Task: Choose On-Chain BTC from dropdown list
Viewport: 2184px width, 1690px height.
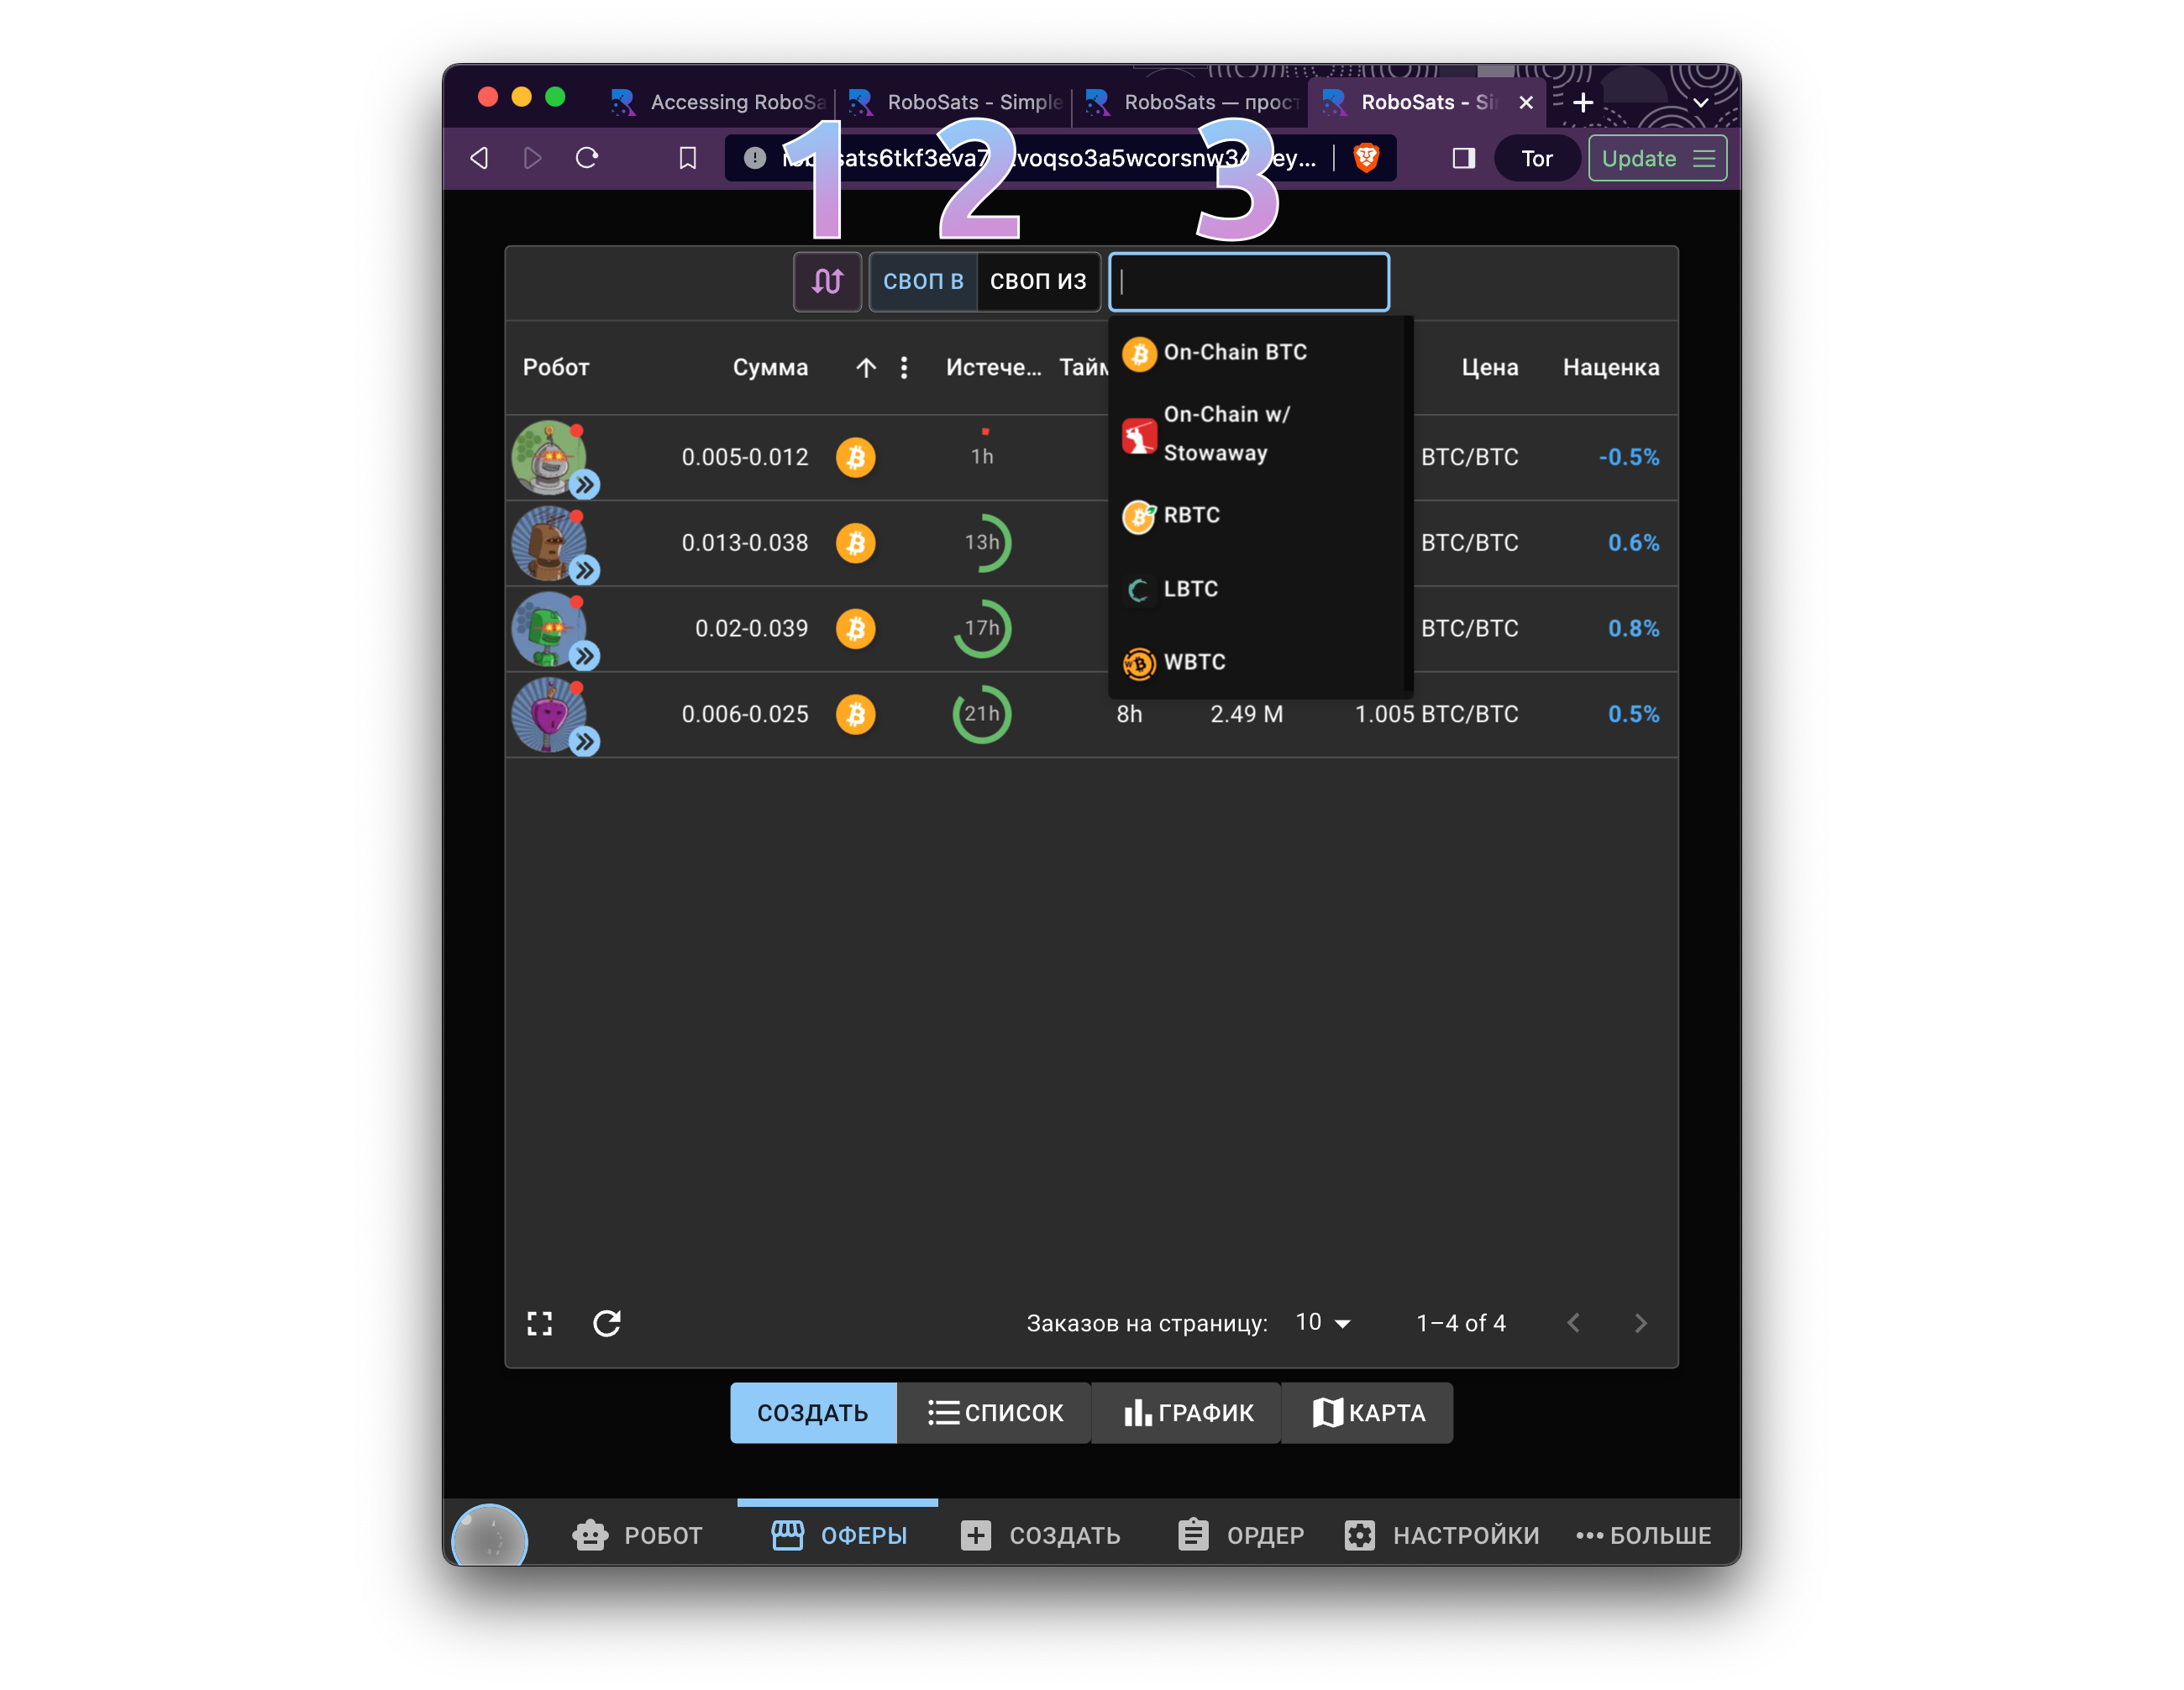Action: click(x=1234, y=353)
